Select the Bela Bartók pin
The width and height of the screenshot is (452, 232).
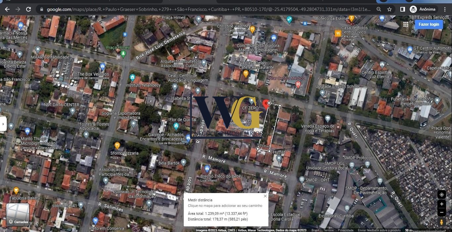pos(184,162)
